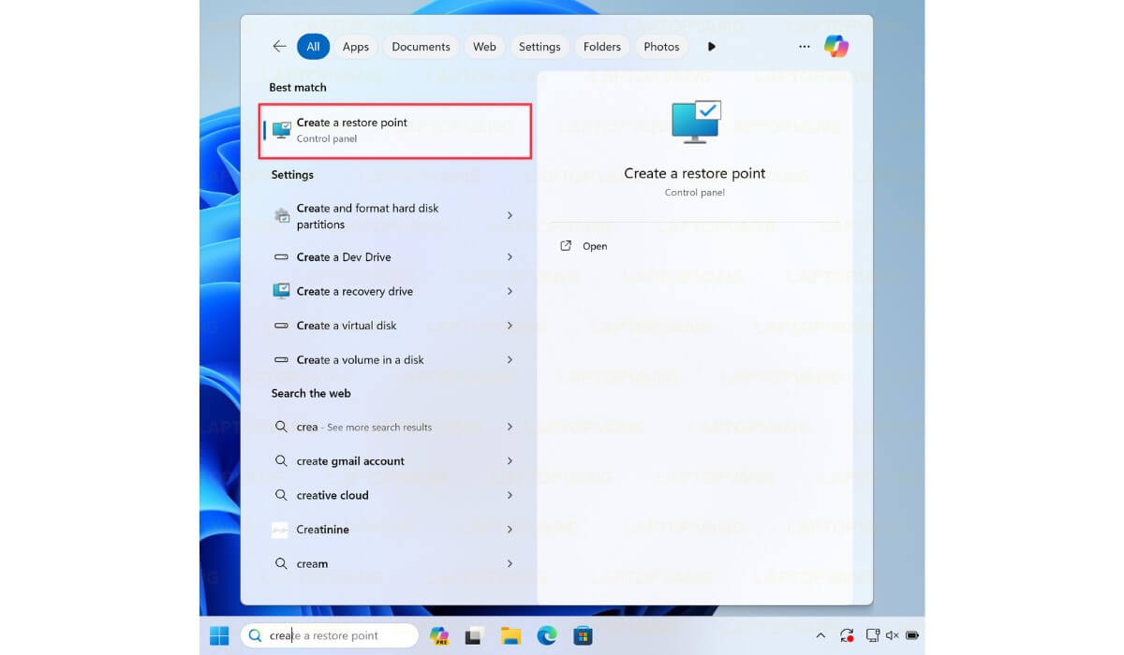This screenshot has height=655, width=1124.
Task: Click the recovery drive monitor icon
Action: pos(281,291)
